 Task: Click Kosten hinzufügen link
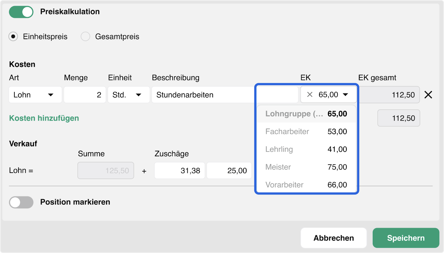tap(44, 118)
